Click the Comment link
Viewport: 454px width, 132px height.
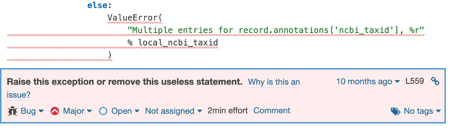(272, 111)
